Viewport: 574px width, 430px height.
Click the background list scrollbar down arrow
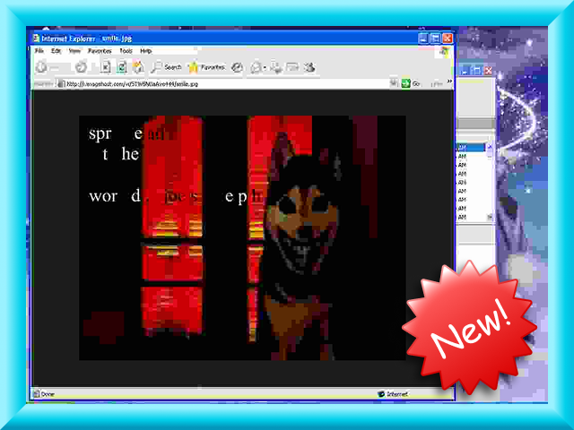coord(490,217)
